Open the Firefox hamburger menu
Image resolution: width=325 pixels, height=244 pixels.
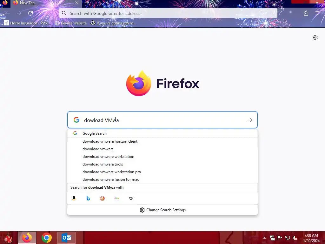(317, 13)
